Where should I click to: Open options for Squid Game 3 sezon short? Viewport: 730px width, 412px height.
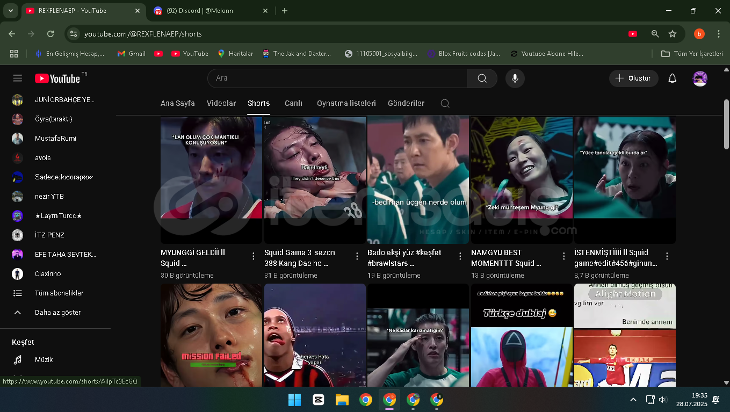(x=357, y=256)
